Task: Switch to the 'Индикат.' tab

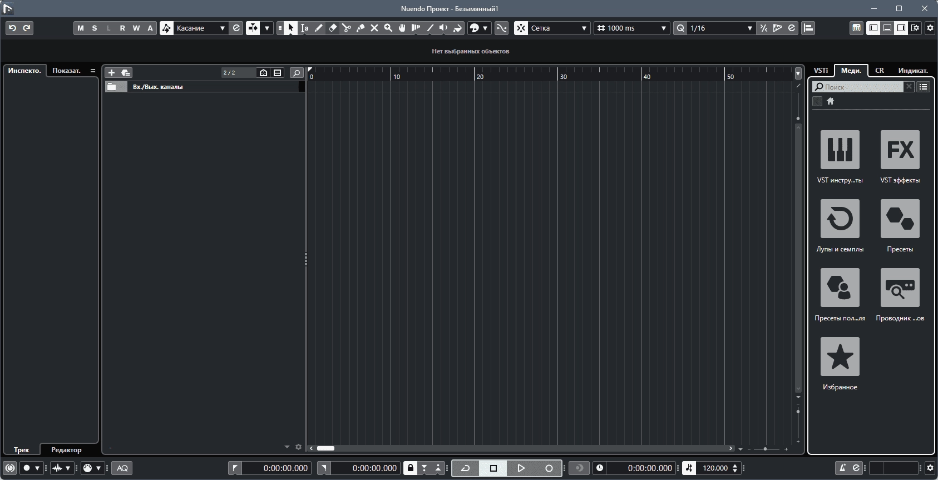Action: point(913,71)
